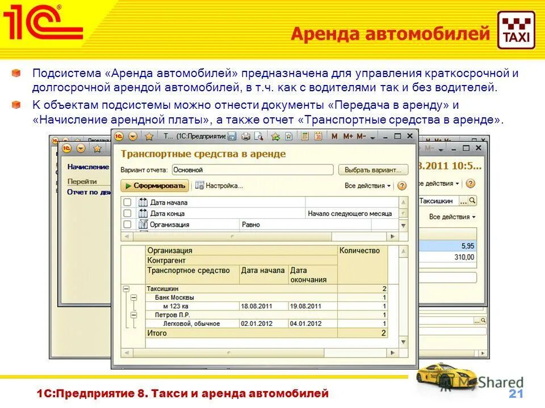
Task: Open the Calendar icon in toolbar
Action: (x=318, y=135)
